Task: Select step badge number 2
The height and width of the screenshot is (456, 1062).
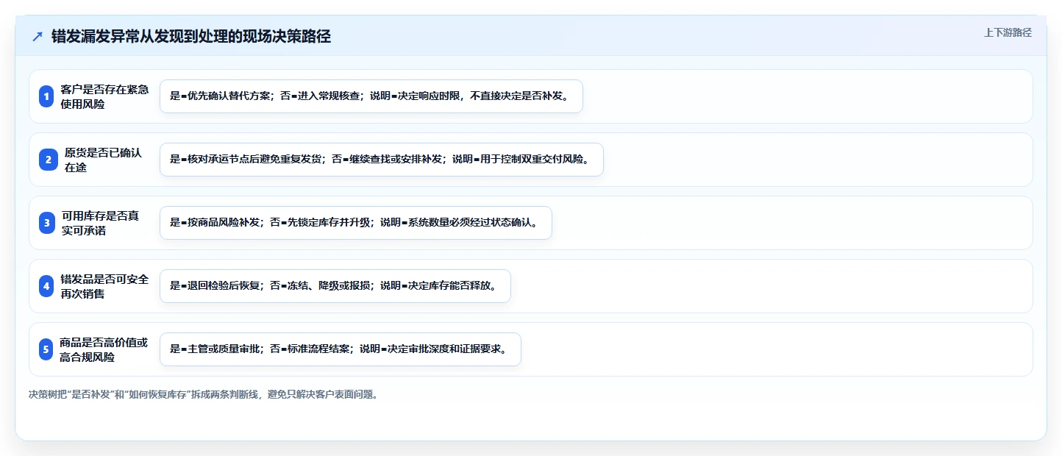Action: click(x=48, y=160)
